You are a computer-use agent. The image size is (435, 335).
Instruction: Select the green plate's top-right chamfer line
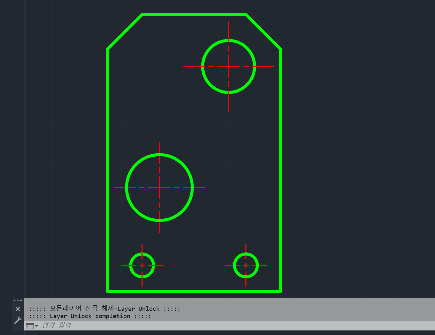tap(263, 32)
